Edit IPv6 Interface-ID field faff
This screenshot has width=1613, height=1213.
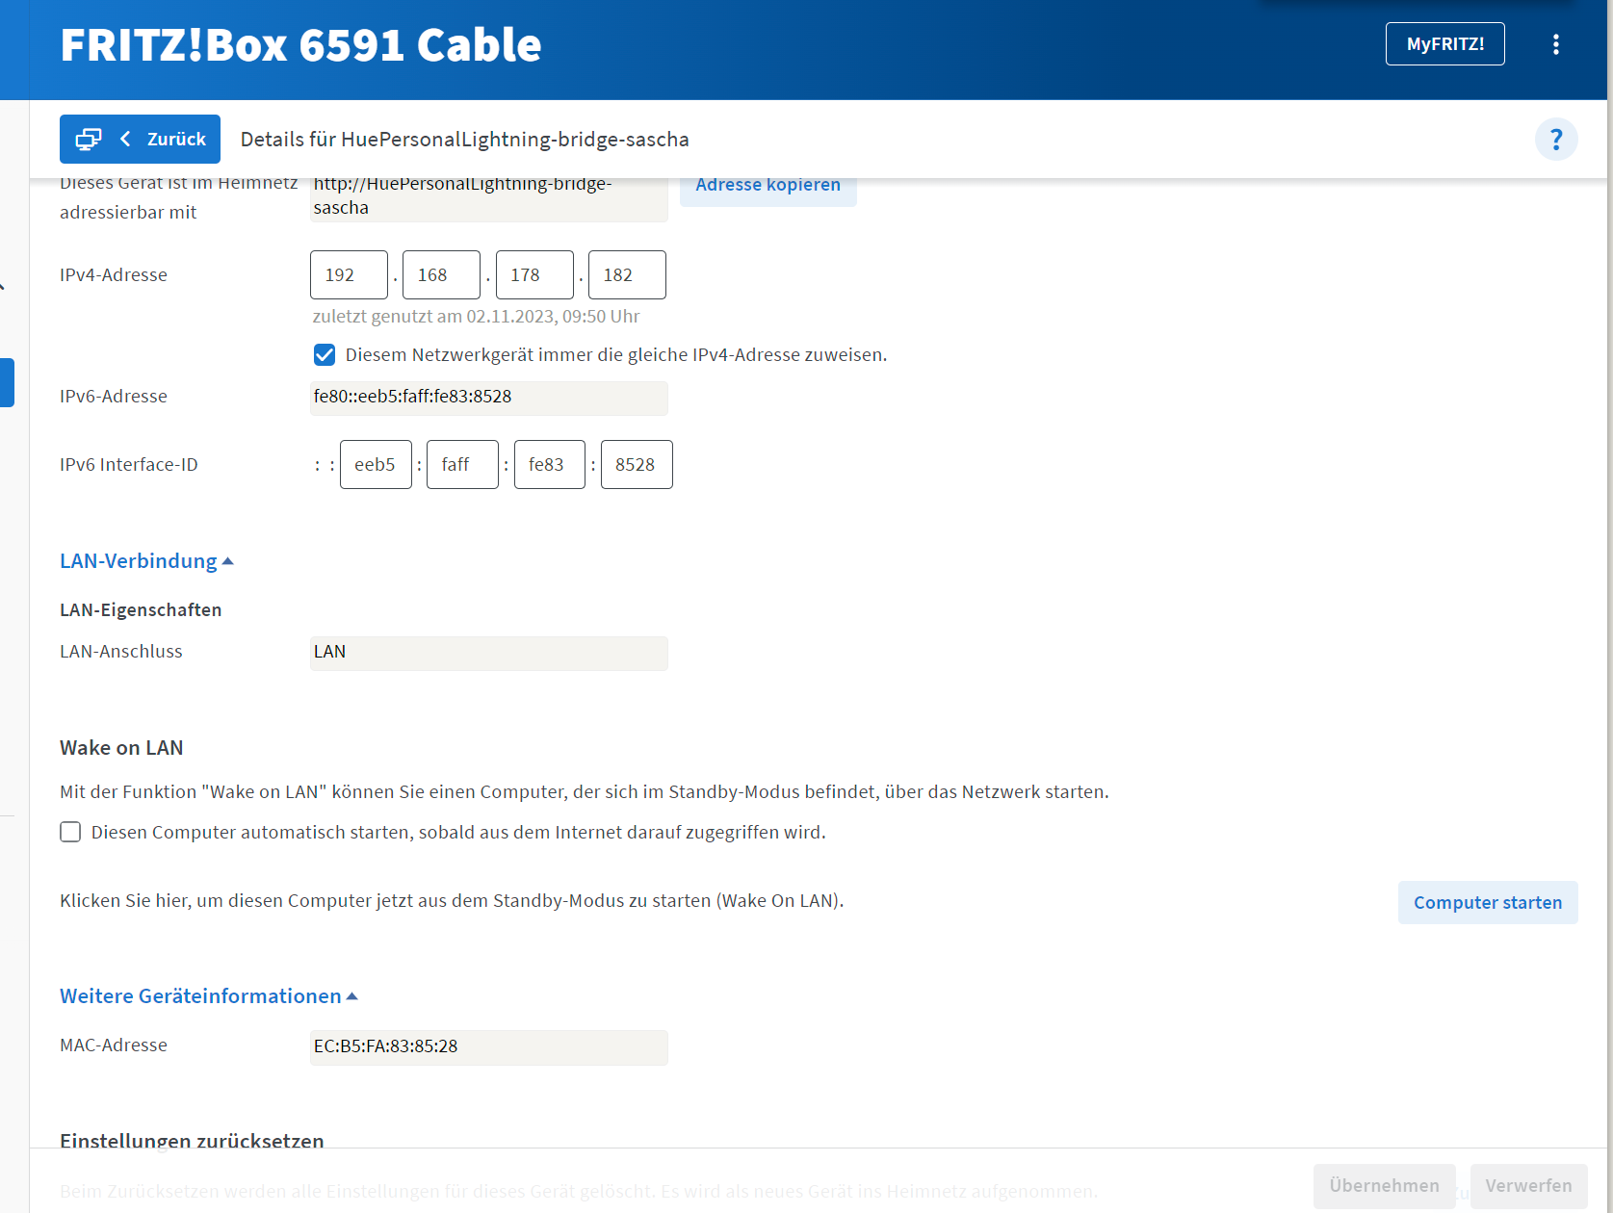tap(462, 465)
